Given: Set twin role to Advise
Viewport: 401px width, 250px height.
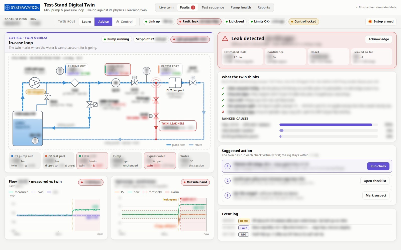Looking at the screenshot, I should (x=104, y=21).
